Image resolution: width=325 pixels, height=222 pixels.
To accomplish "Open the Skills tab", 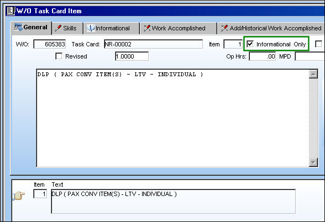I will 67,28.
